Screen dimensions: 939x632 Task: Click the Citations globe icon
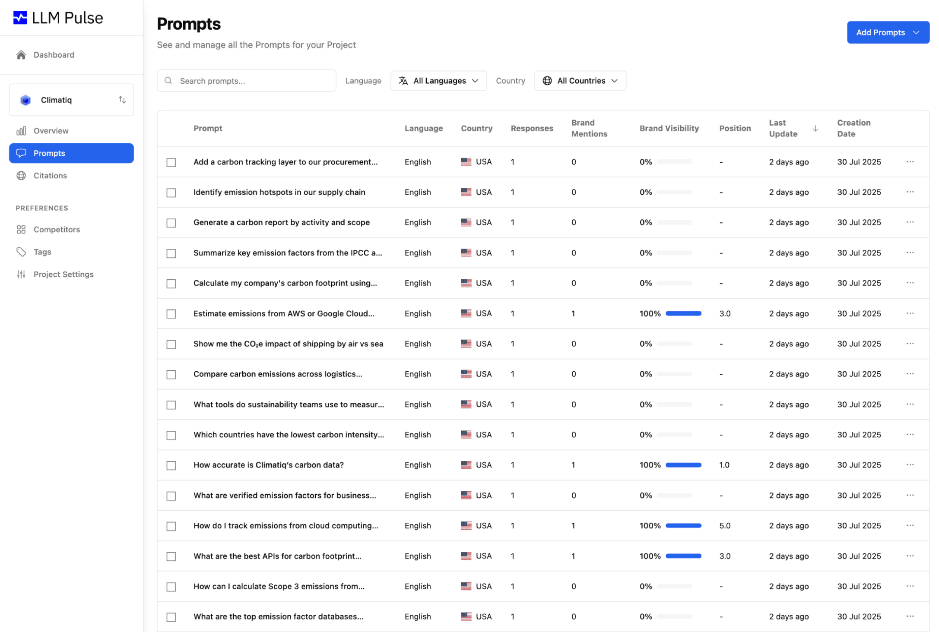click(21, 176)
